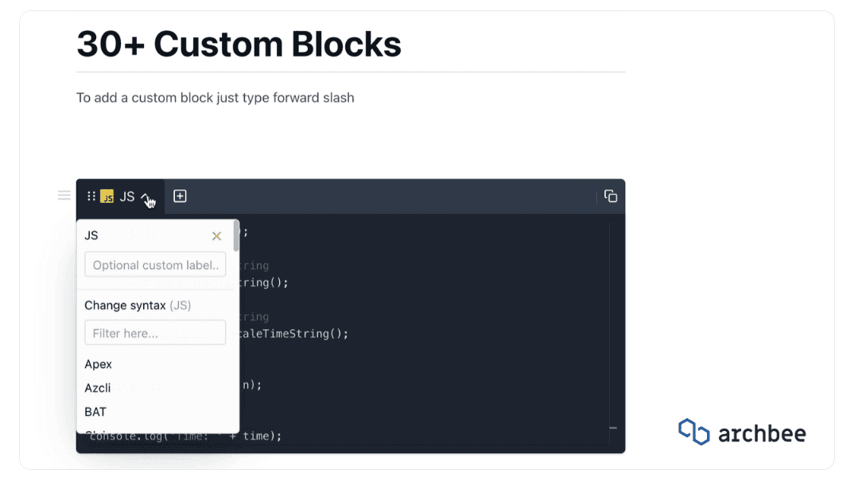Viewport: 866px width, 493px height.
Task: Close the JS popup with the X icon
Action: (216, 235)
